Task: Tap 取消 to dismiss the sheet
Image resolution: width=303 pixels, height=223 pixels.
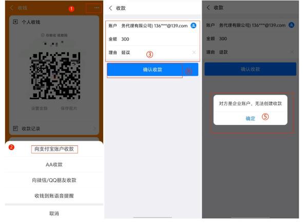Action: (x=54, y=214)
